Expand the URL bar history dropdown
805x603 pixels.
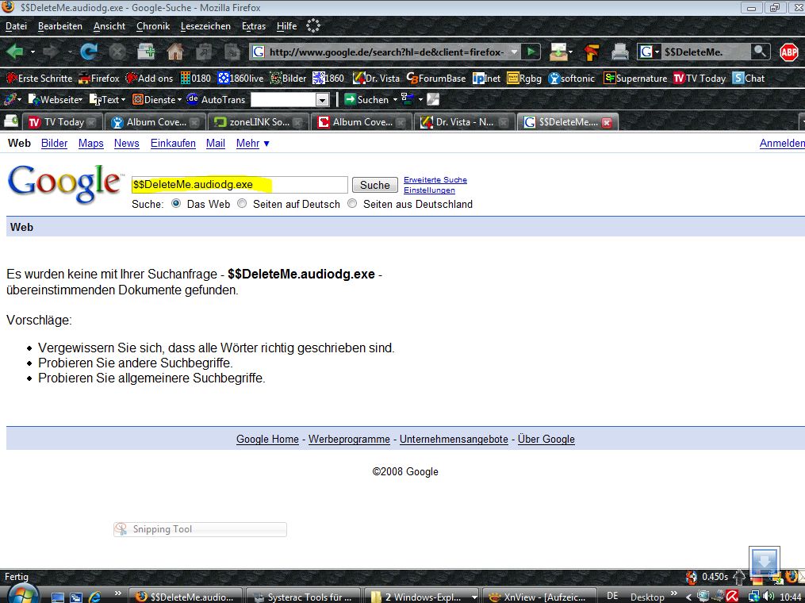click(x=514, y=52)
